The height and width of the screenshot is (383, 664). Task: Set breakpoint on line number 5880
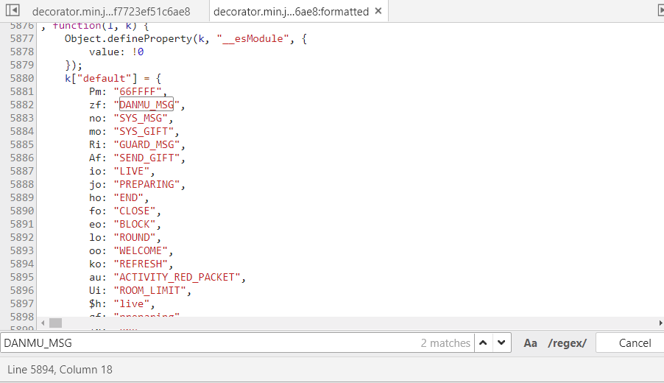pos(21,78)
